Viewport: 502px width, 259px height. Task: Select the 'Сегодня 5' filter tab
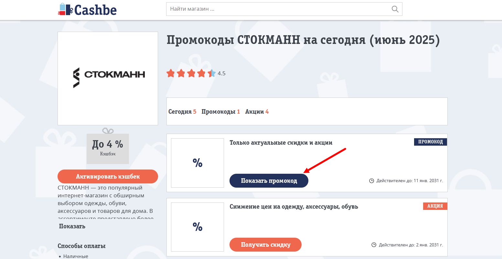point(182,112)
